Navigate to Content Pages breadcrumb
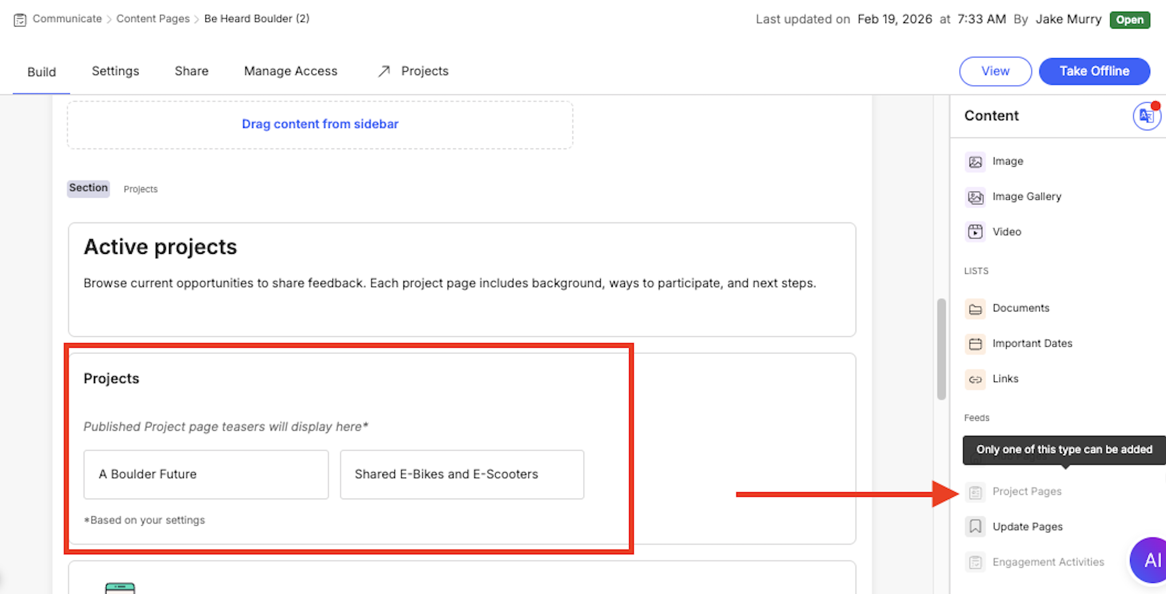1166x594 pixels. [x=153, y=18]
